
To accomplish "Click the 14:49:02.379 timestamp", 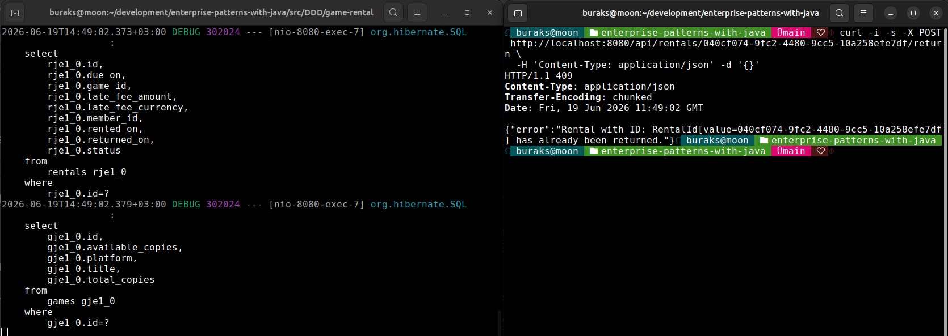I will (84, 204).
